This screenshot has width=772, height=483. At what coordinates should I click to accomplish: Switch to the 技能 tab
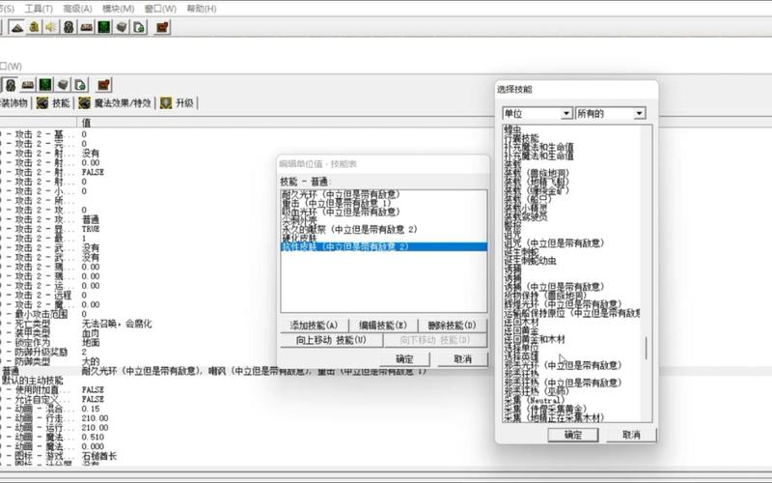click(53, 102)
